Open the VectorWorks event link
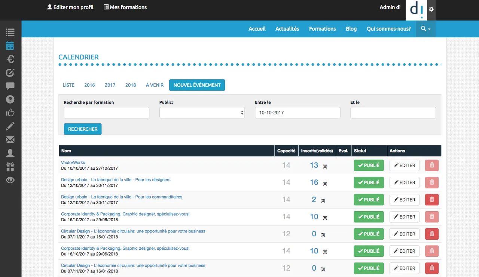479x277 pixels. [73, 163]
